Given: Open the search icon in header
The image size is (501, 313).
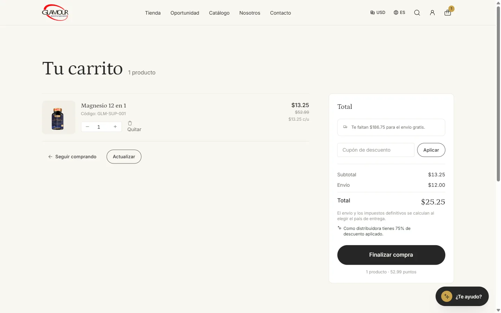Looking at the screenshot, I should point(417,13).
